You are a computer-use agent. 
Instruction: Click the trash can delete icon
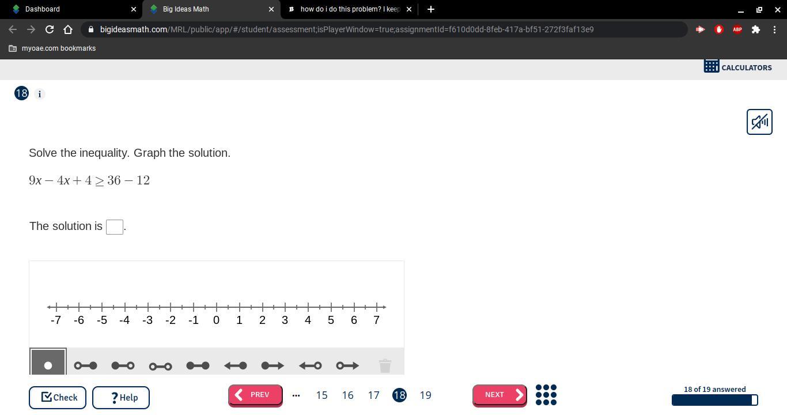coord(385,365)
